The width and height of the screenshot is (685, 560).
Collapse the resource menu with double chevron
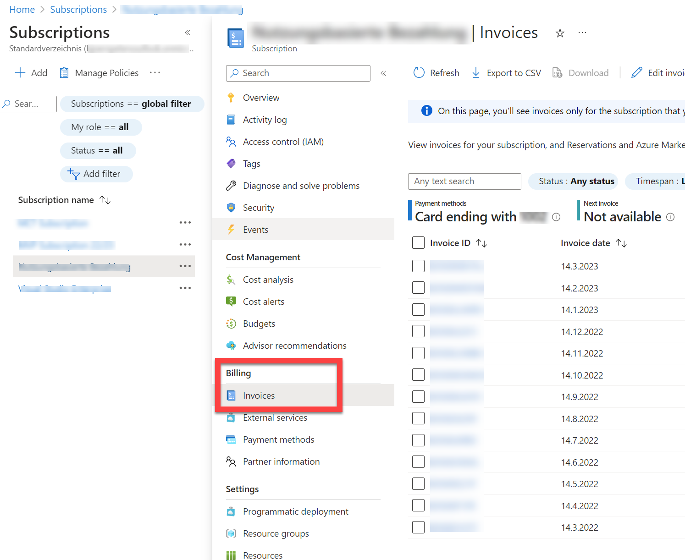[x=383, y=73]
